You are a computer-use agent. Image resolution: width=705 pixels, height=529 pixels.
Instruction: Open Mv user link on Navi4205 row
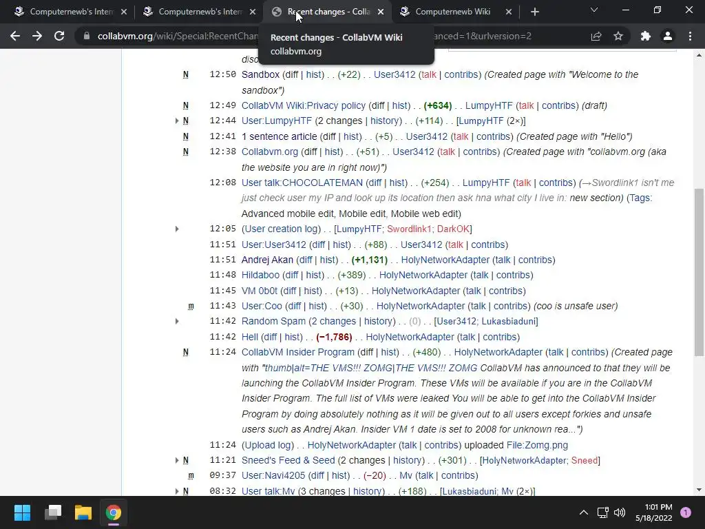tap(406, 475)
